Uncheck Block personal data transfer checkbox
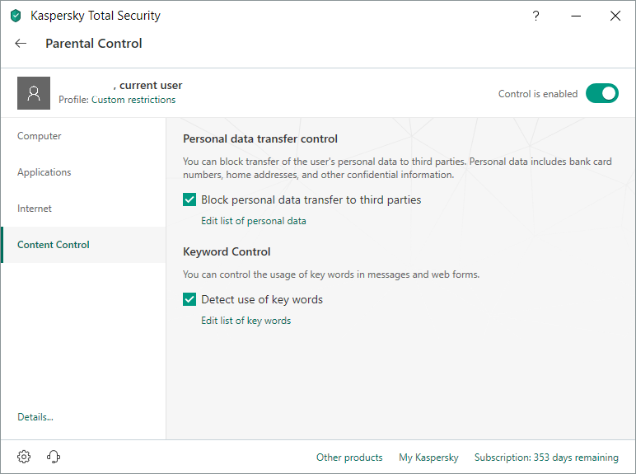 [190, 199]
